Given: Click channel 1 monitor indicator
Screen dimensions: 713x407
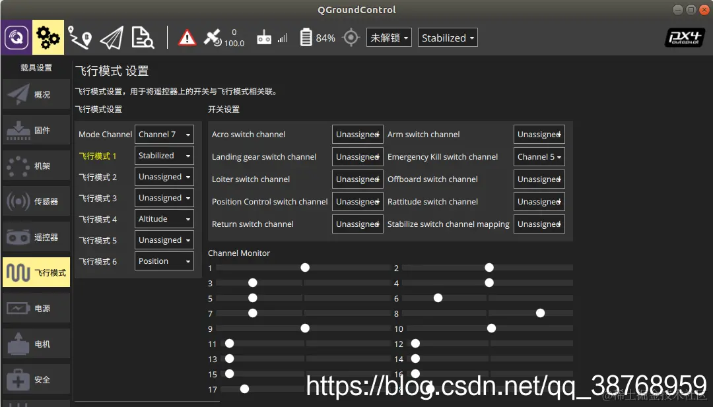Looking at the screenshot, I should 305,268.
